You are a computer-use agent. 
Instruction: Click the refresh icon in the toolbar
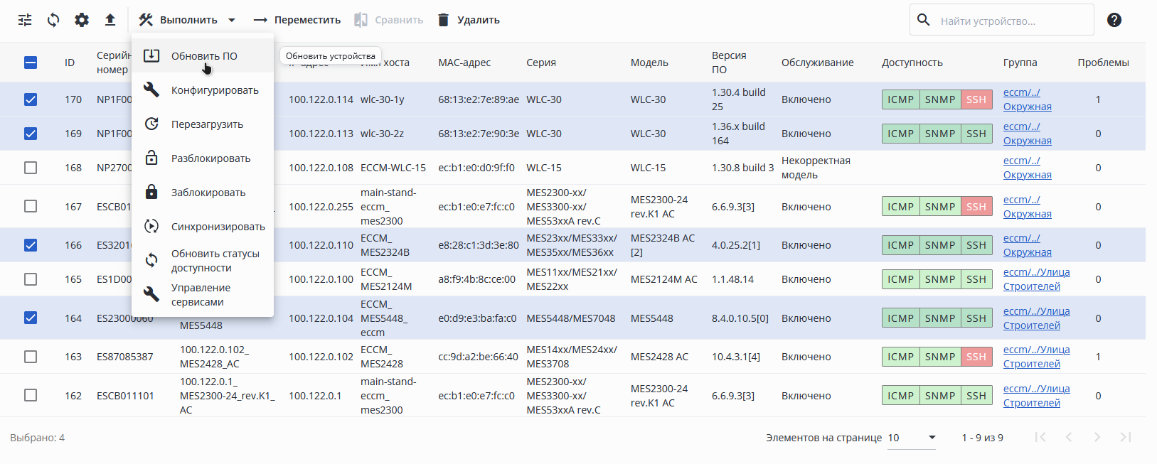pos(53,20)
